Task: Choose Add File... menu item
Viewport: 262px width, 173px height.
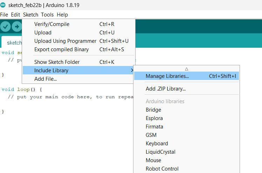Action: click(46, 79)
